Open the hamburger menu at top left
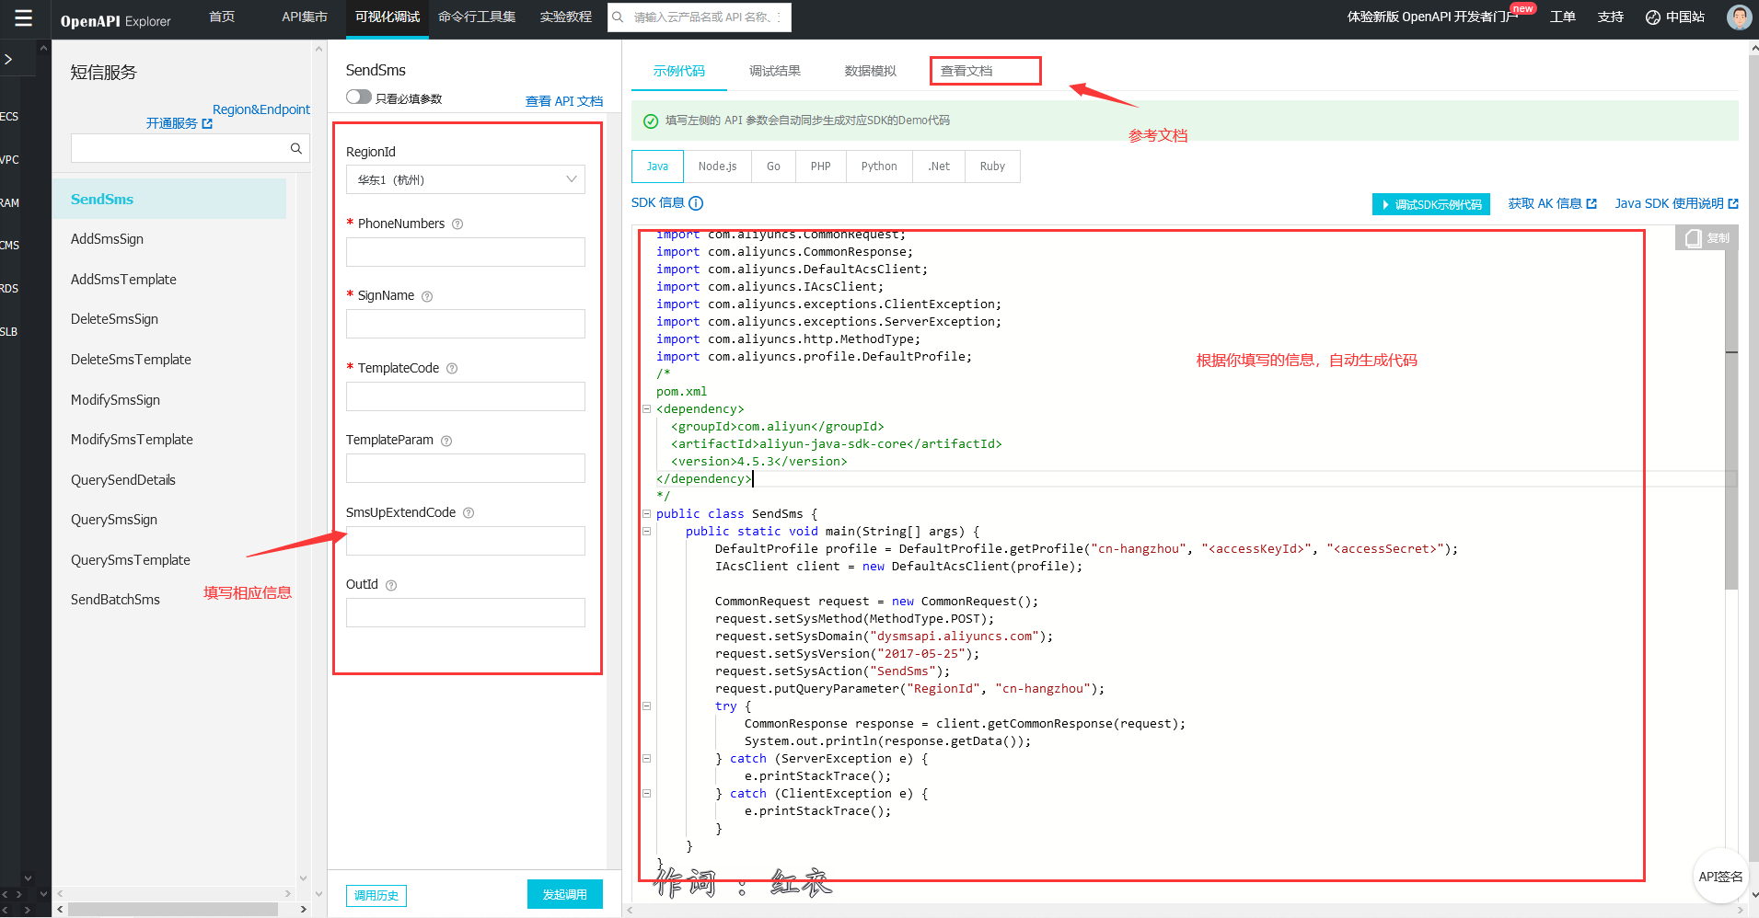Image resolution: width=1759 pixels, height=918 pixels. [x=23, y=17]
